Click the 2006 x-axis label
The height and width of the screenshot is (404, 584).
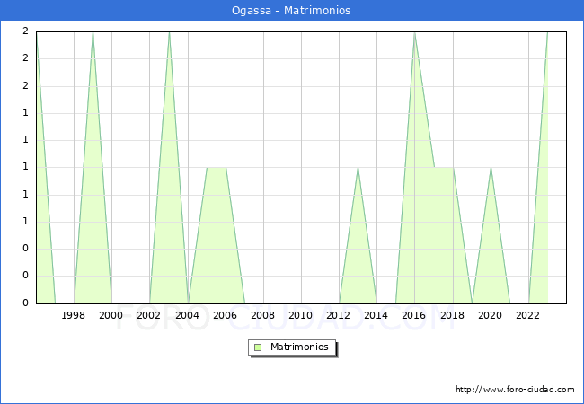tap(225, 315)
